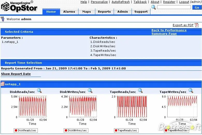Open the Maps tab

coord(86,12)
